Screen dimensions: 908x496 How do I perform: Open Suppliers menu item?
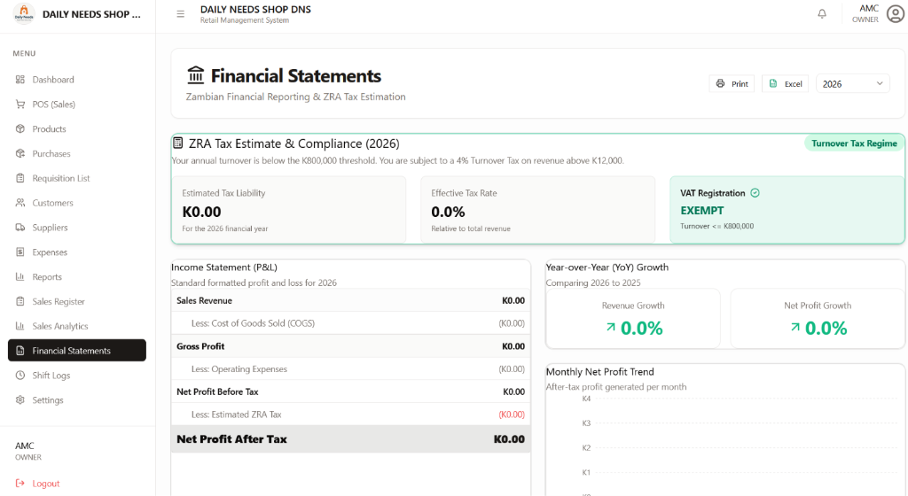point(77,228)
